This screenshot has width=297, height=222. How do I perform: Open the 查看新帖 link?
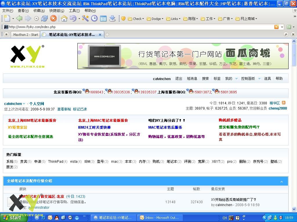[64, 109]
